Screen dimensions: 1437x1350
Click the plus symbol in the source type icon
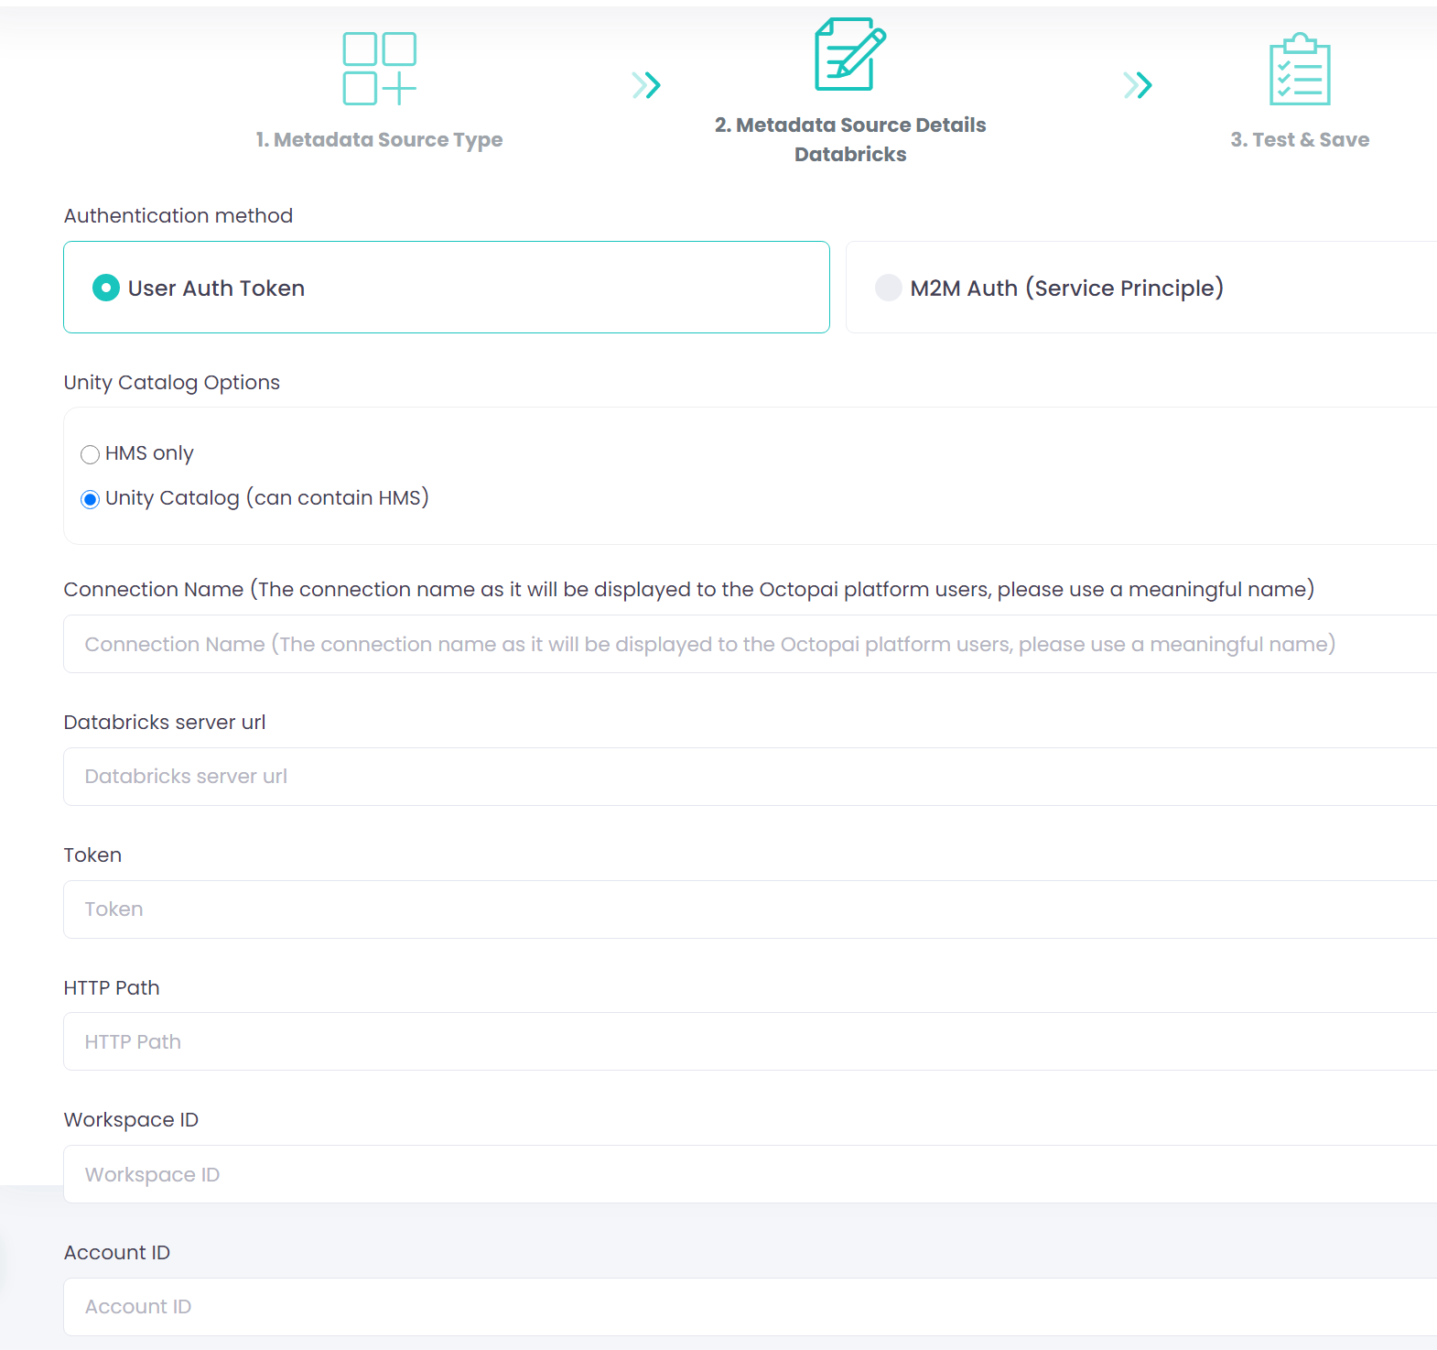tap(400, 89)
